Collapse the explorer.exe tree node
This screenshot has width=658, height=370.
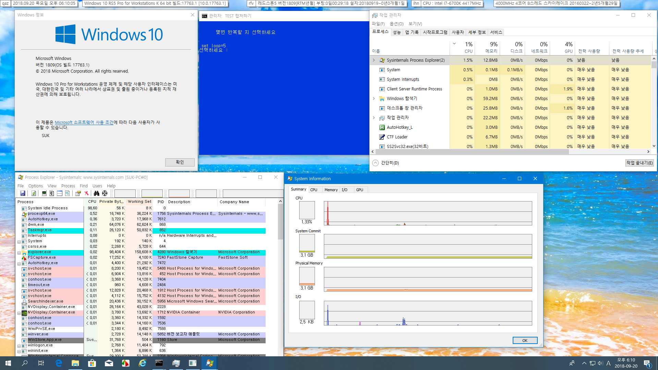point(19,252)
